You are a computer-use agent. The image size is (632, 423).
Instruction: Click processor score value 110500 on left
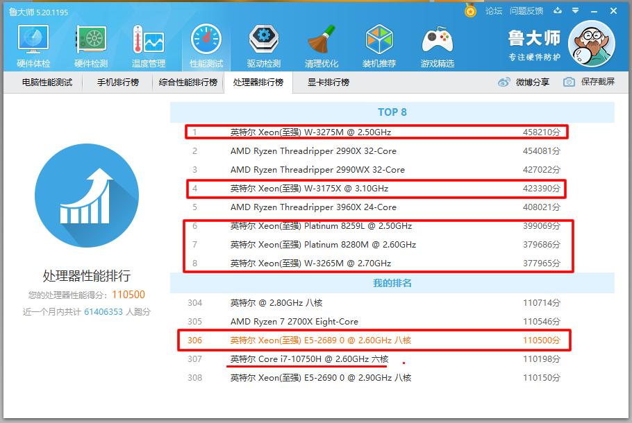[x=128, y=295]
